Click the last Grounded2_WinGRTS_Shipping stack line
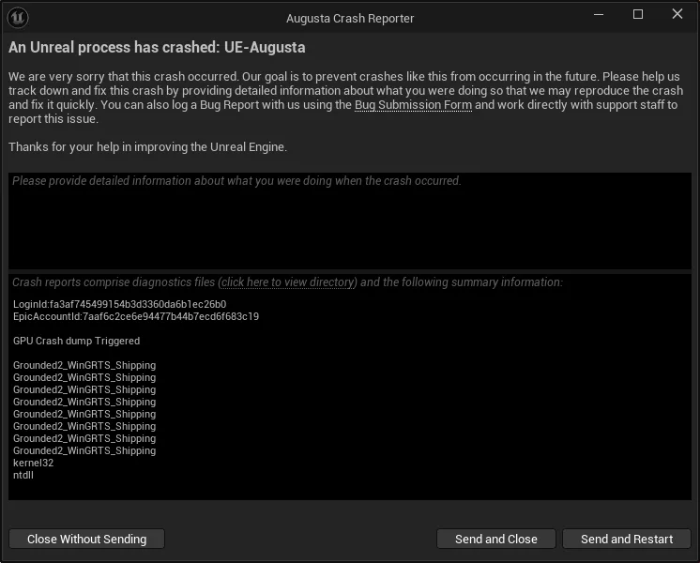Screen dimensions: 700x563 (x=84, y=451)
